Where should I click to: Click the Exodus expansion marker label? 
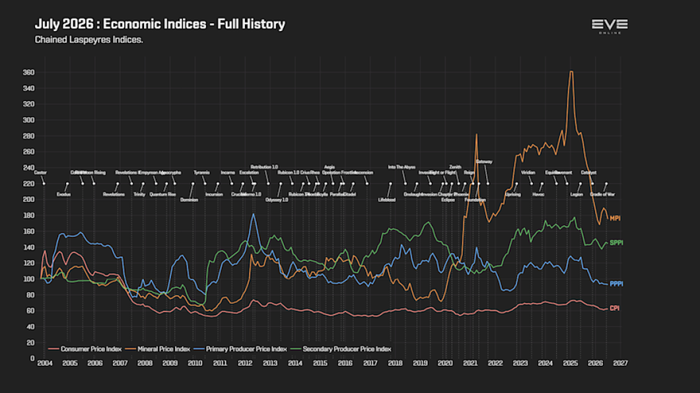click(64, 194)
